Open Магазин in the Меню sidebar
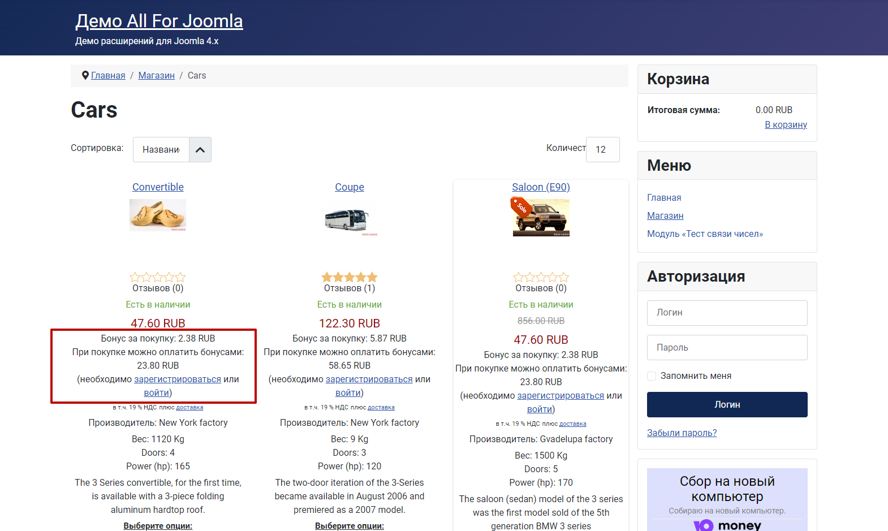 pyautogui.click(x=665, y=215)
